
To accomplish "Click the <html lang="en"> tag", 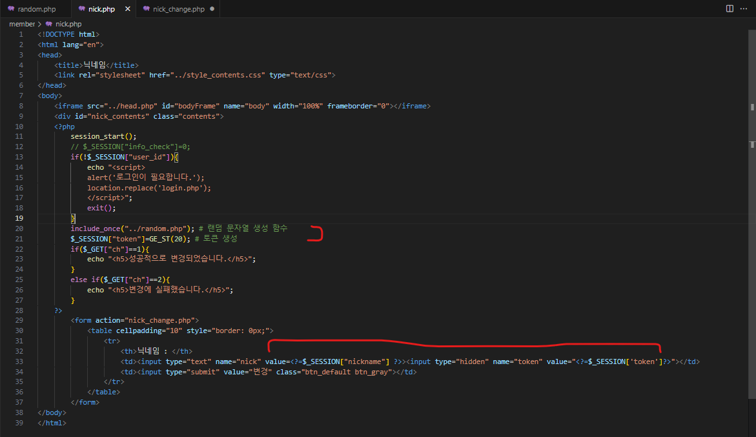I will [x=70, y=45].
